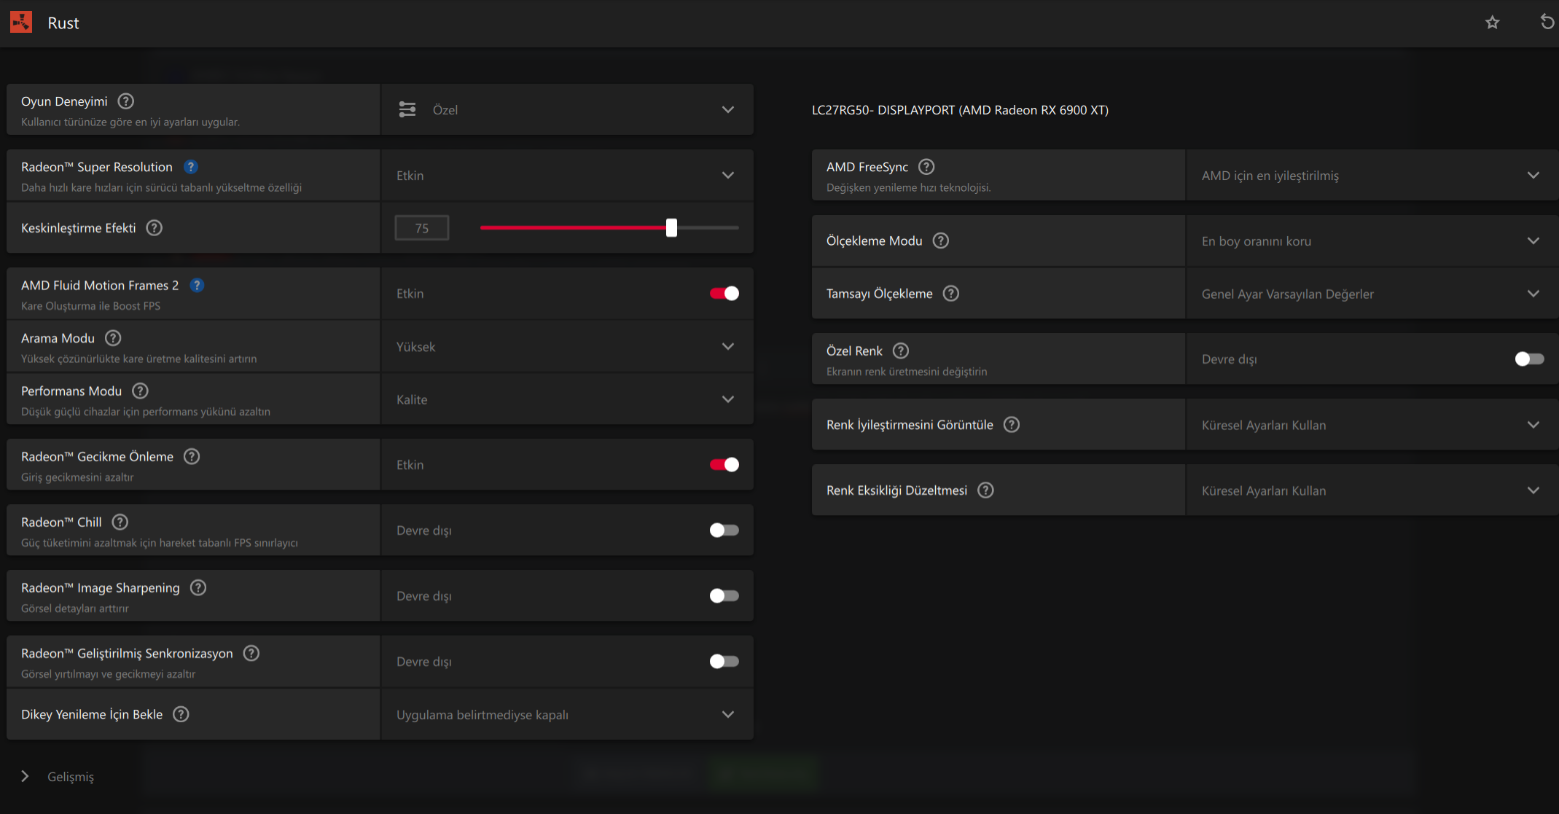Reset the Rust profile settings icon
Screen dimensions: 1559x814
(x=1547, y=23)
